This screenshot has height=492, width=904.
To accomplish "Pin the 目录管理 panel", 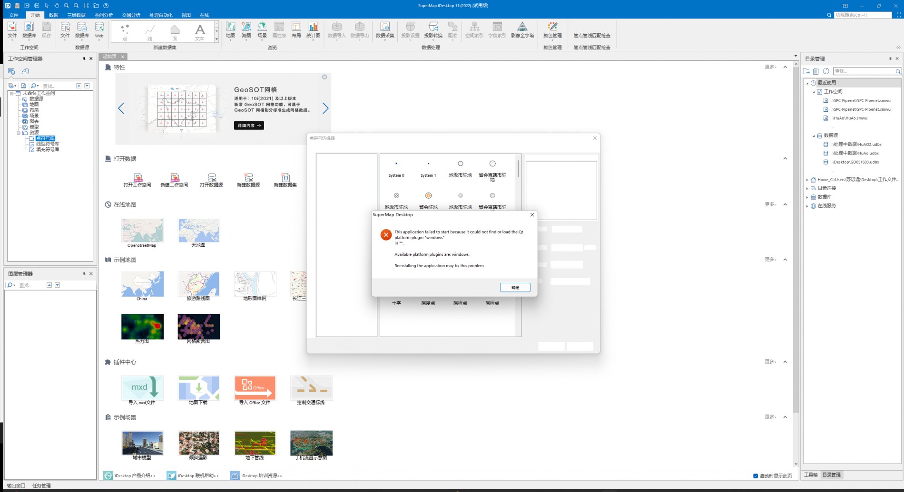I will click(890, 58).
